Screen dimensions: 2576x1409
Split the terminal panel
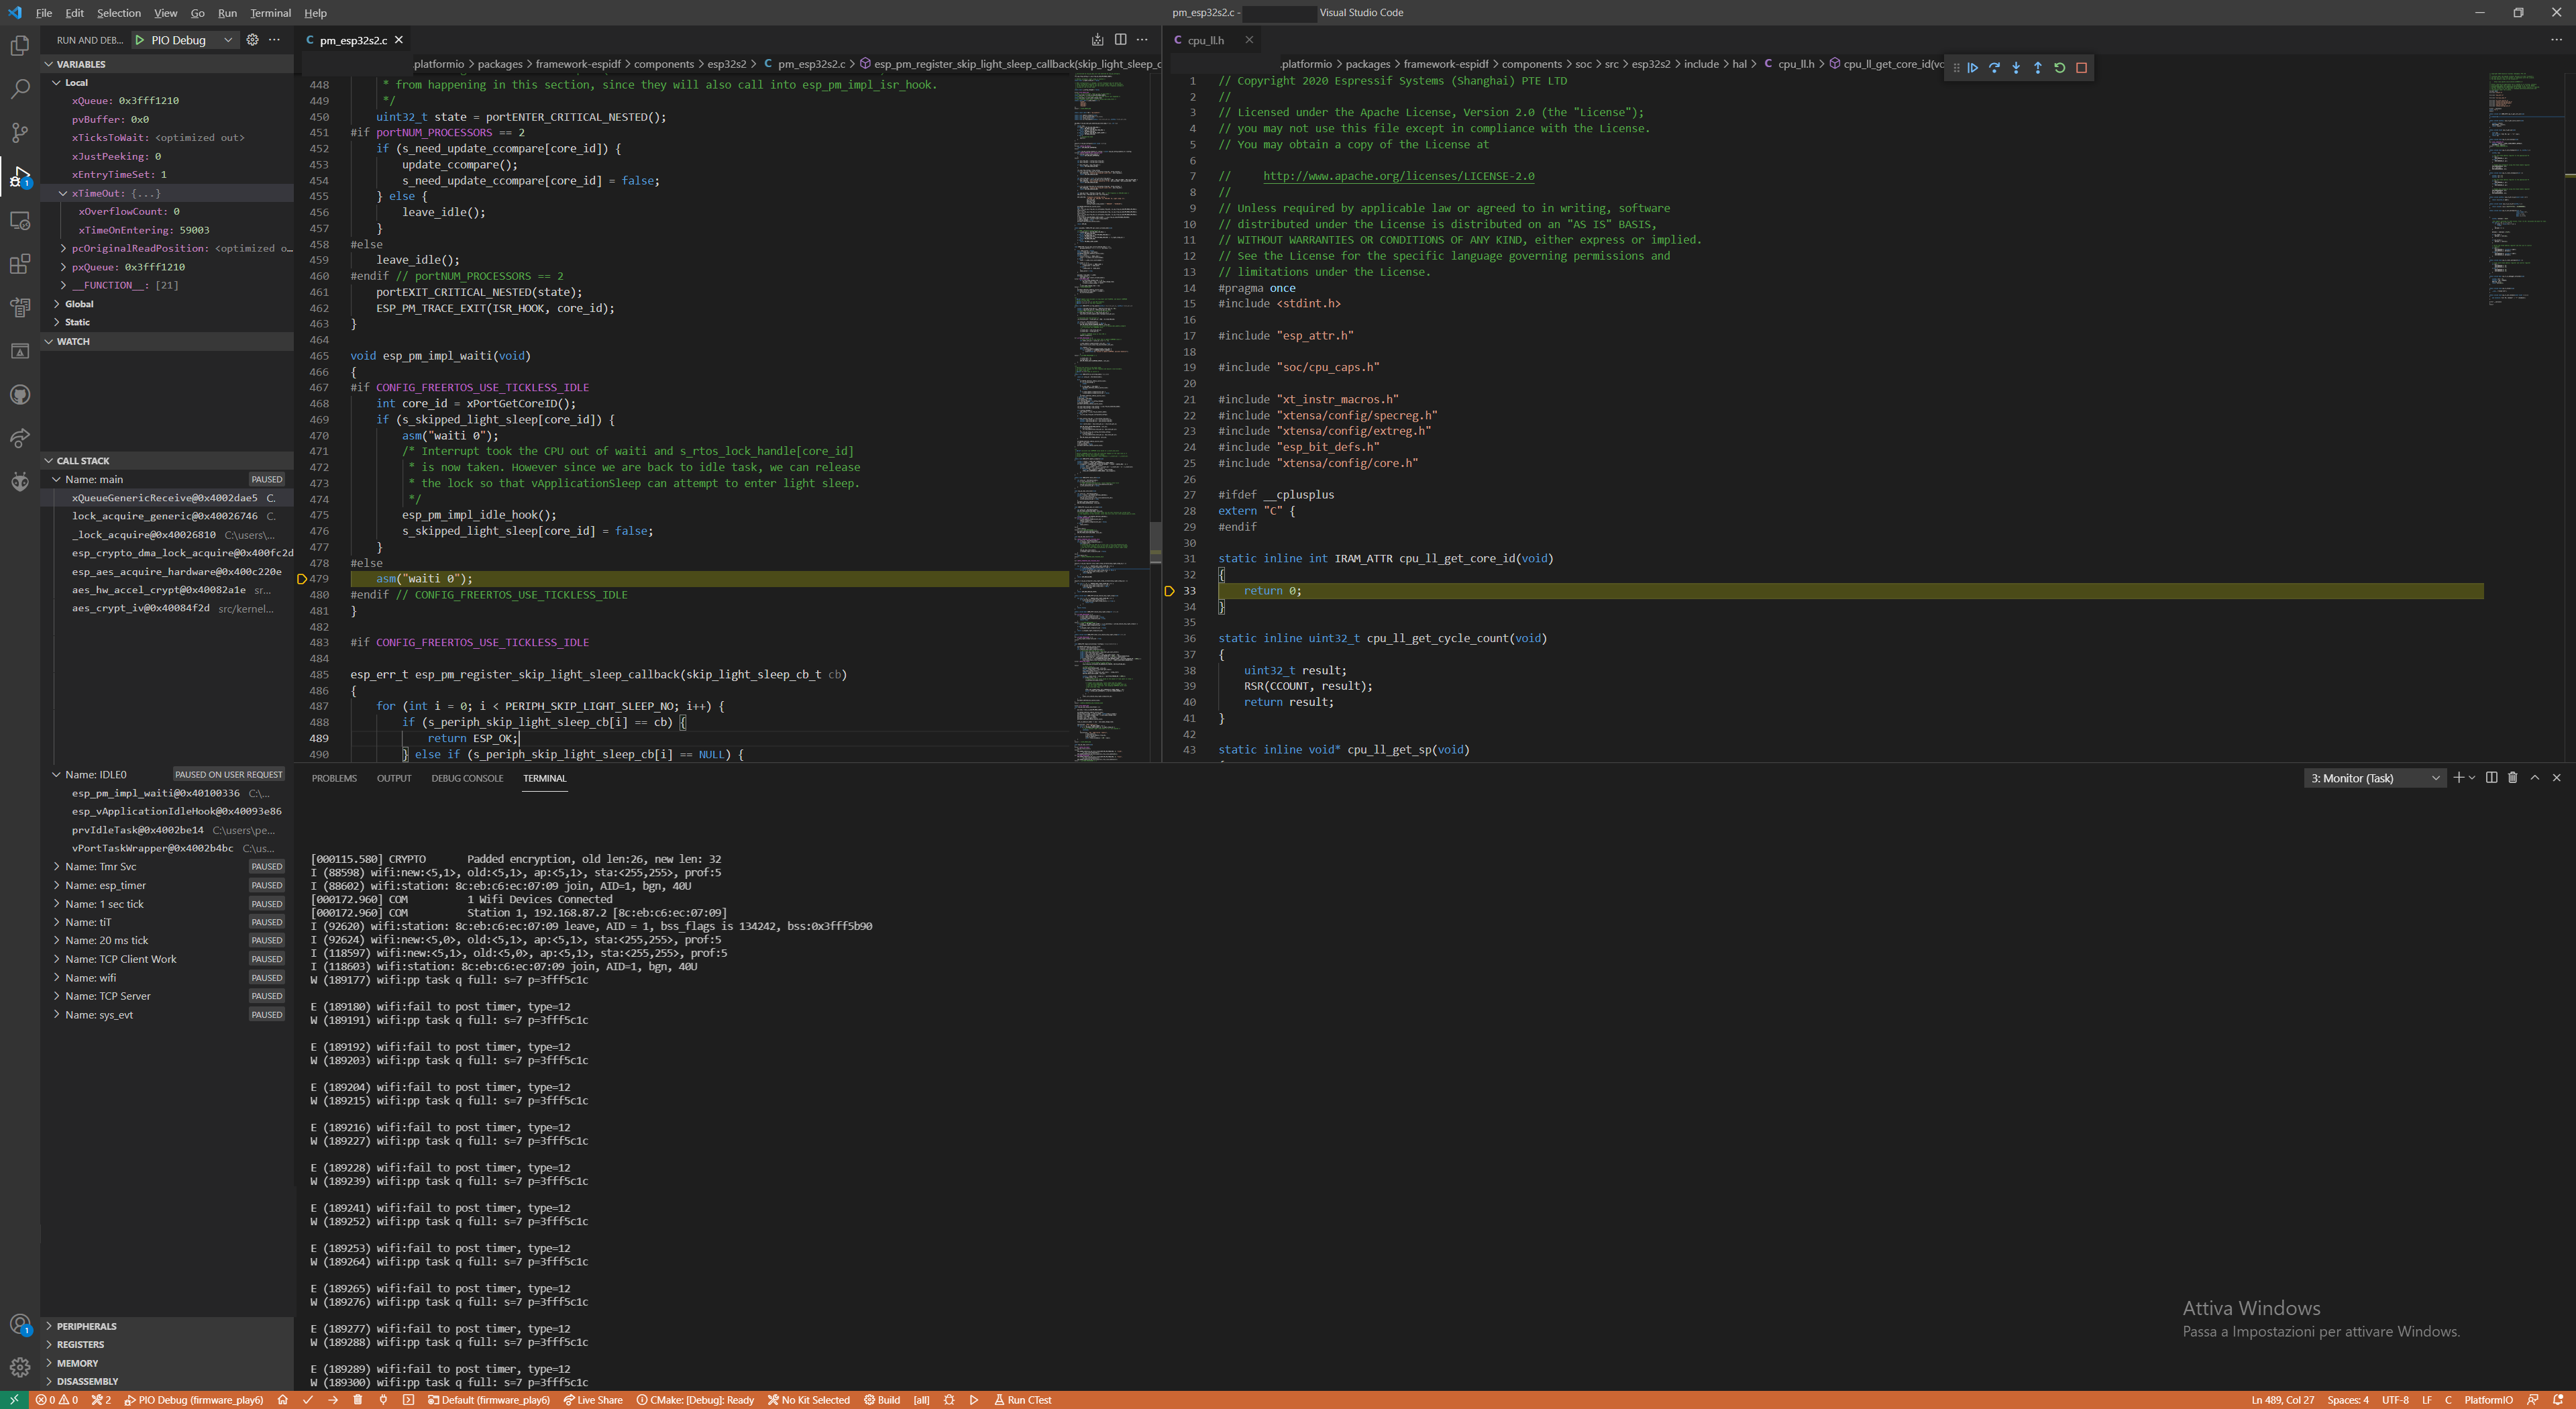[x=2491, y=777]
